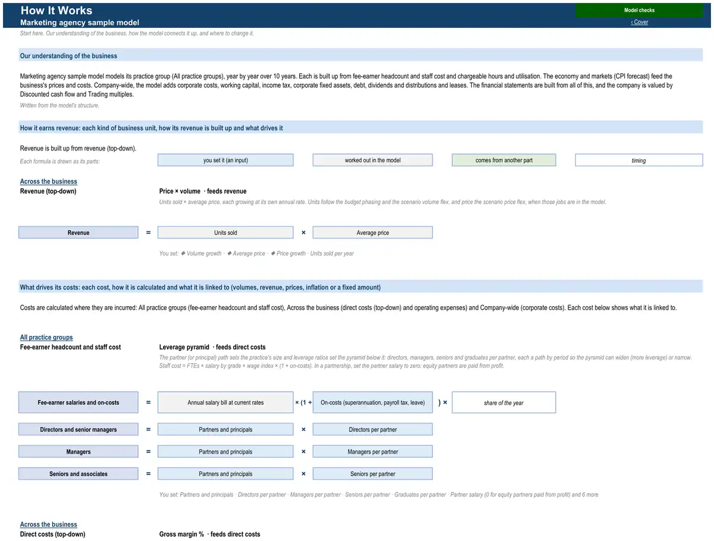Open the All practice groups link
Screen dimensions: 714x541
(46, 337)
